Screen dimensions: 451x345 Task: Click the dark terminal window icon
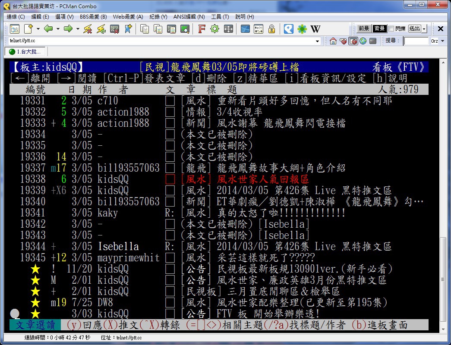pos(373,41)
